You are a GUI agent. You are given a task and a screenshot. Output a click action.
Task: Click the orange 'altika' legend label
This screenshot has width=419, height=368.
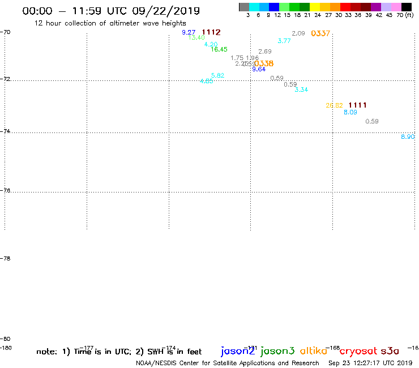coord(314,351)
